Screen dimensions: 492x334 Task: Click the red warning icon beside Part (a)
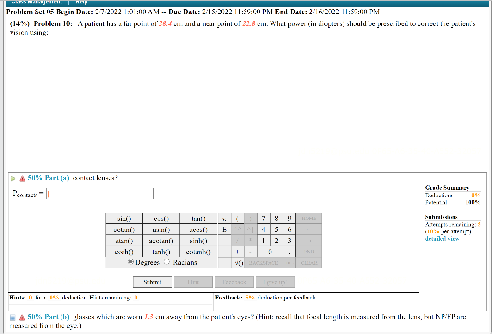point(21,178)
